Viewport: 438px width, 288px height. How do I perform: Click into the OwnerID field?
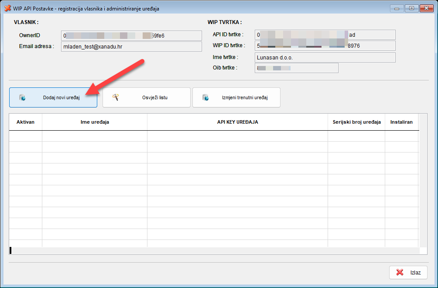[131, 35]
